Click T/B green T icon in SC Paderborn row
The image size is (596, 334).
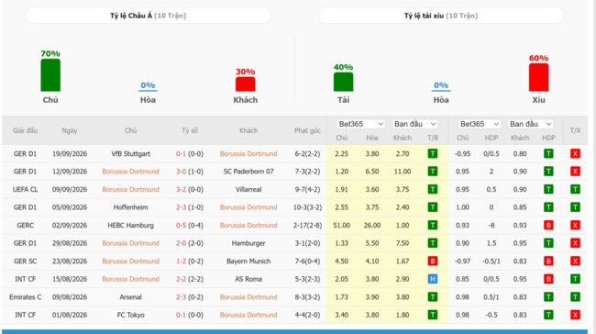click(x=433, y=172)
